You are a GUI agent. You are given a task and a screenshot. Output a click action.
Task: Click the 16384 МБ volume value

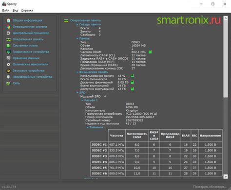[x=138, y=46]
